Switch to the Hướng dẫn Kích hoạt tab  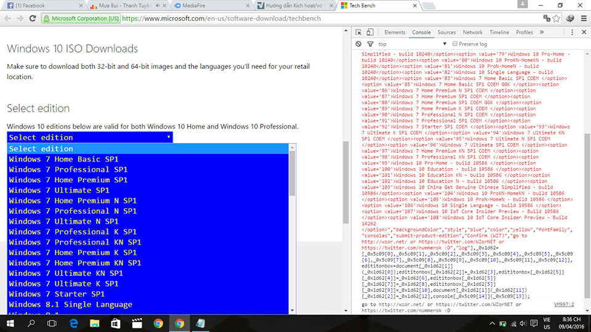click(294, 6)
